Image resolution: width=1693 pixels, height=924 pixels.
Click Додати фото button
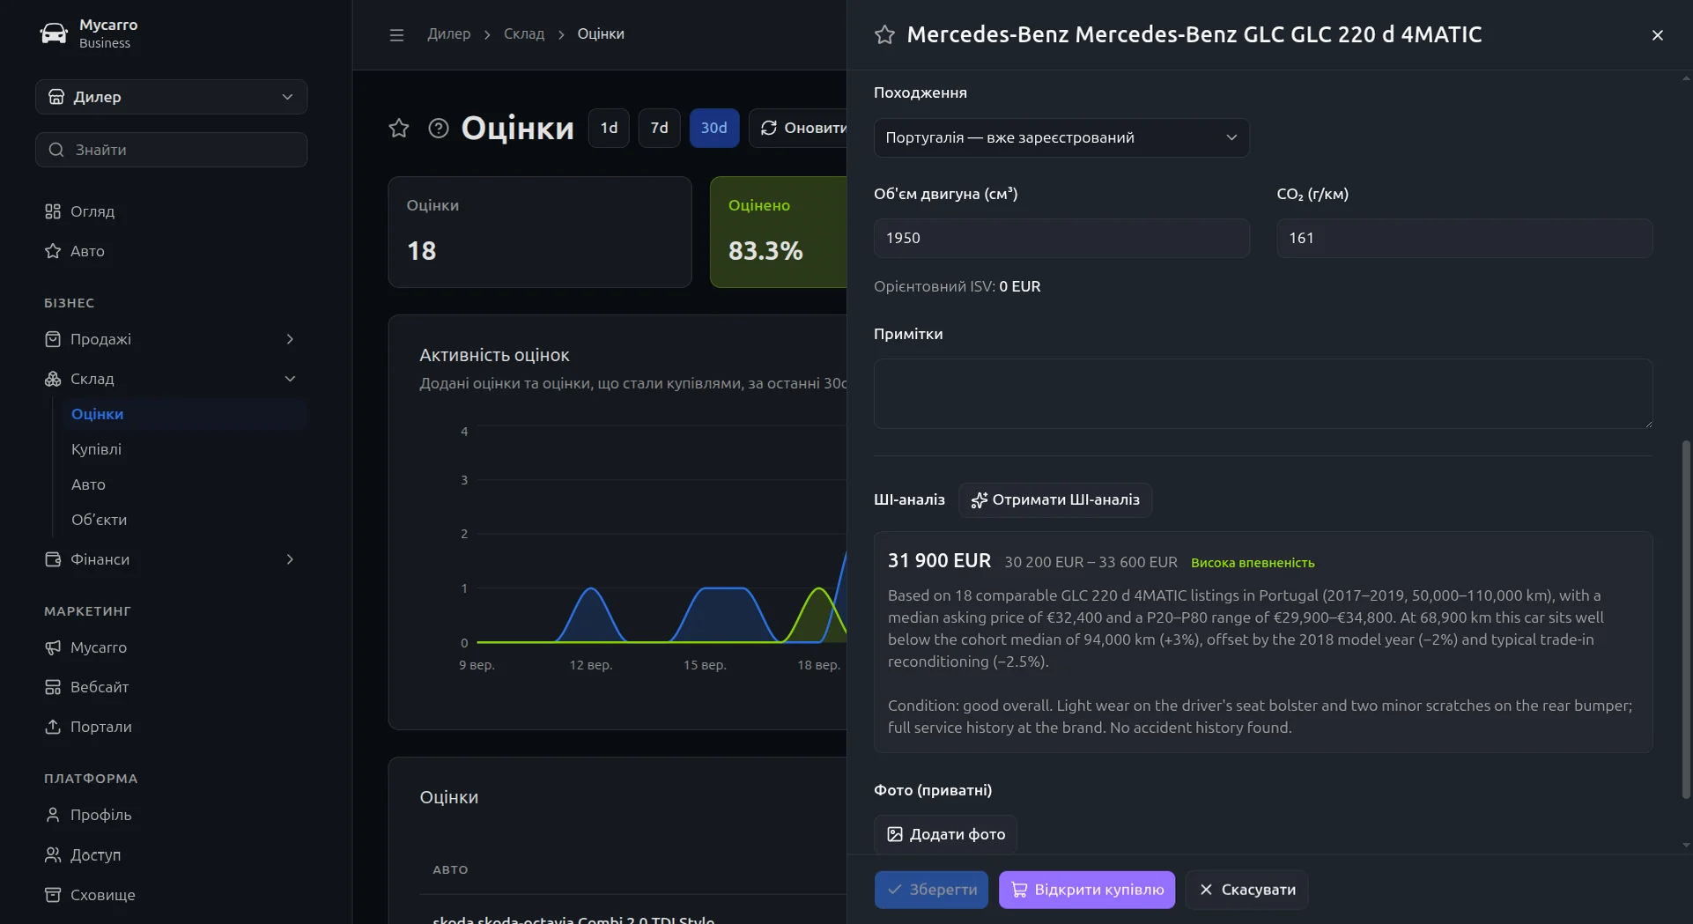click(x=945, y=834)
